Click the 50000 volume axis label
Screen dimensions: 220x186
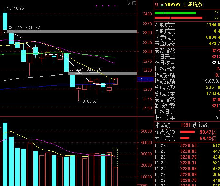point(146,131)
